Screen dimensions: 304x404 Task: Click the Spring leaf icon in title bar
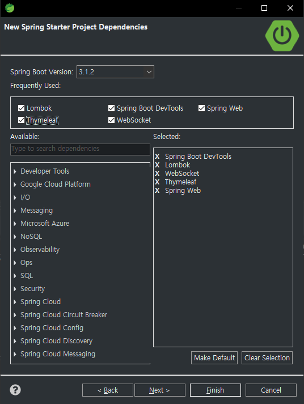click(10, 8)
